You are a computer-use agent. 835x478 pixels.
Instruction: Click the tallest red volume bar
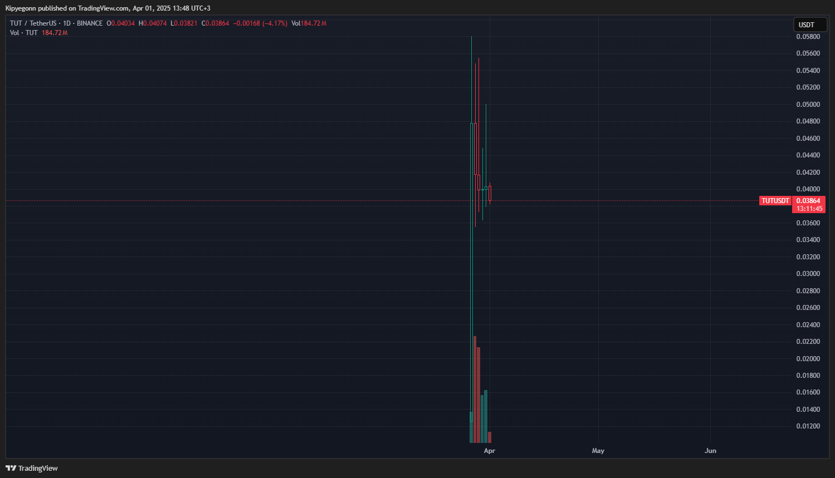pyautogui.click(x=475, y=390)
